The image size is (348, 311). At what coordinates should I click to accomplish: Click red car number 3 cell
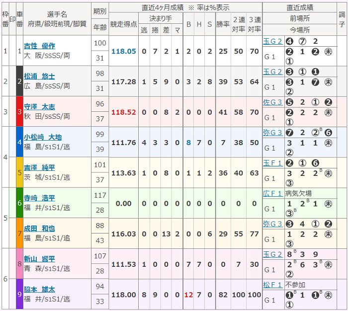click(20, 111)
